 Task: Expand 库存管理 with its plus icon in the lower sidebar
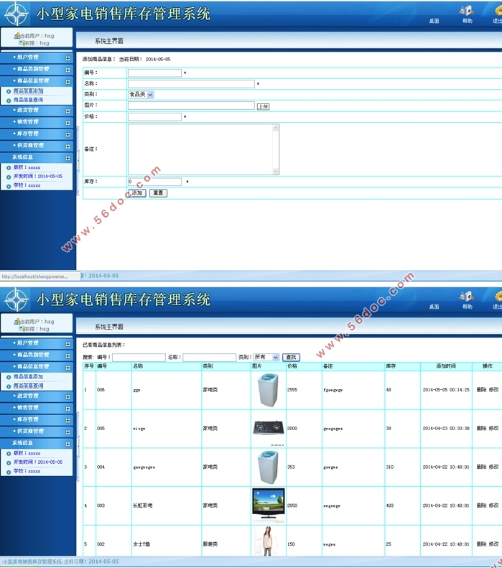click(x=68, y=419)
